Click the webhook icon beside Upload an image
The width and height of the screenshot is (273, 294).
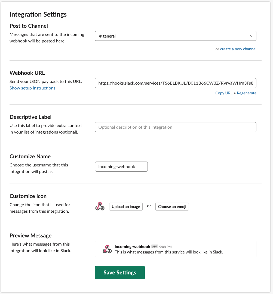point(100,206)
